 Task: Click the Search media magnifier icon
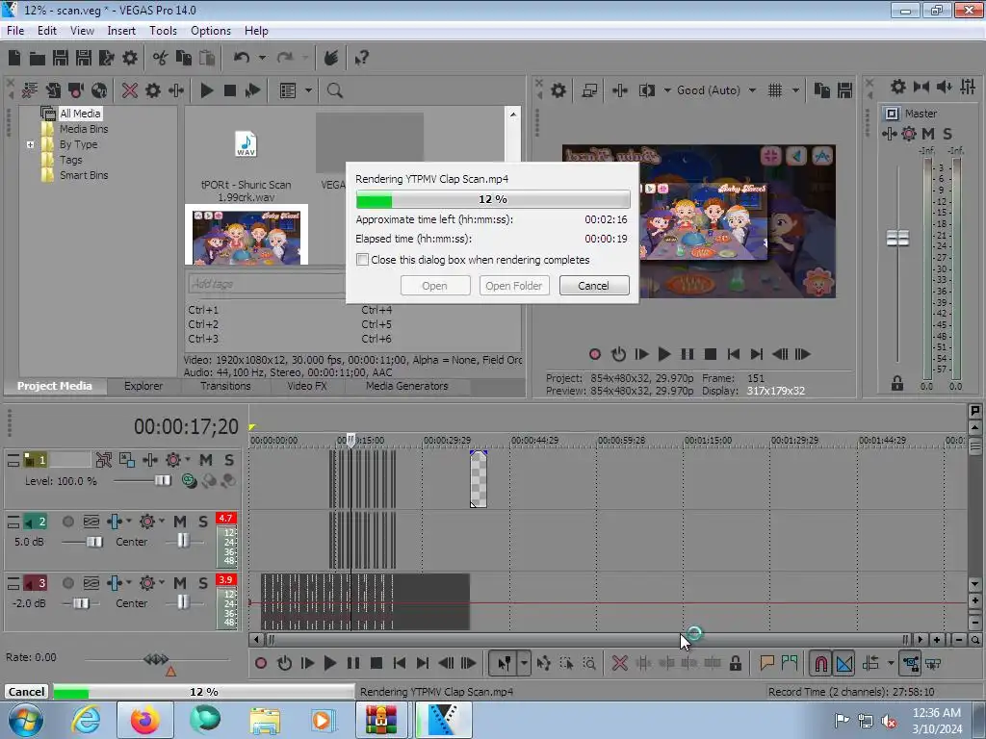point(334,90)
